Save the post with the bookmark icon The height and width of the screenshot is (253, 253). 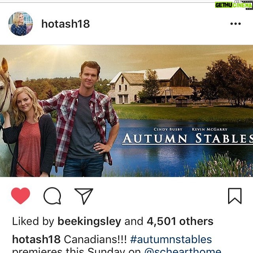pyautogui.click(x=235, y=196)
